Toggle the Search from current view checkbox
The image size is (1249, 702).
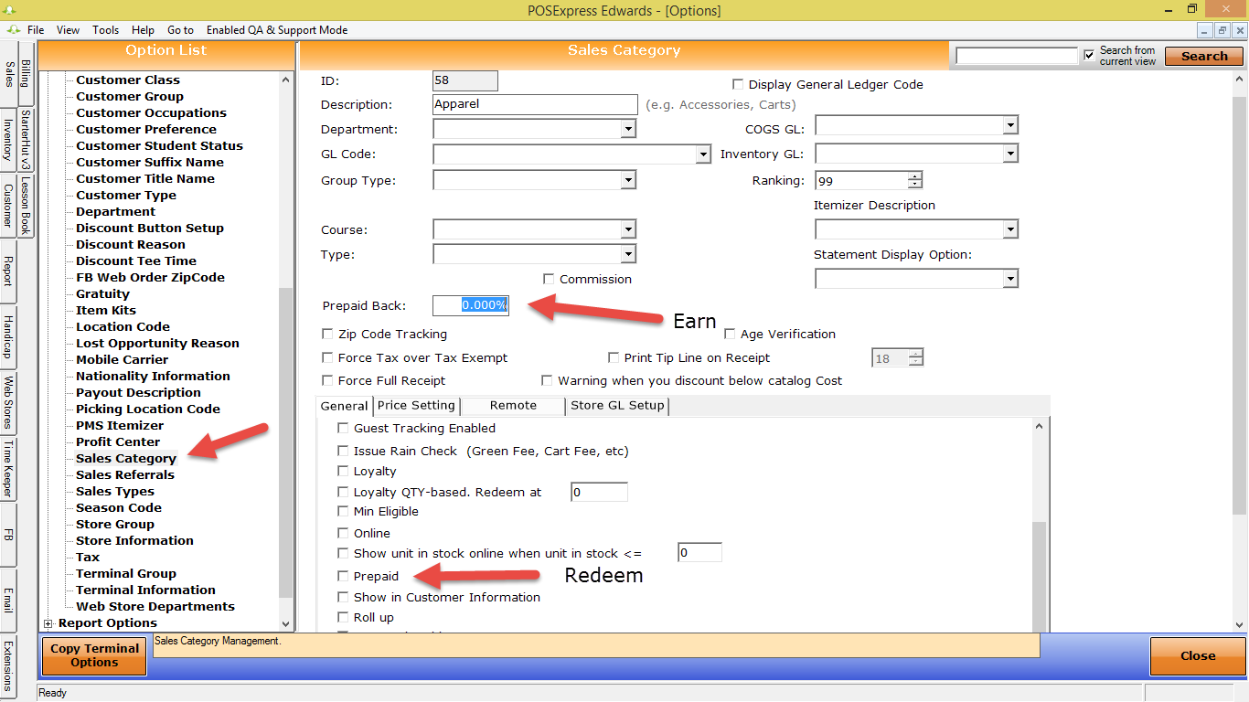pos(1089,55)
